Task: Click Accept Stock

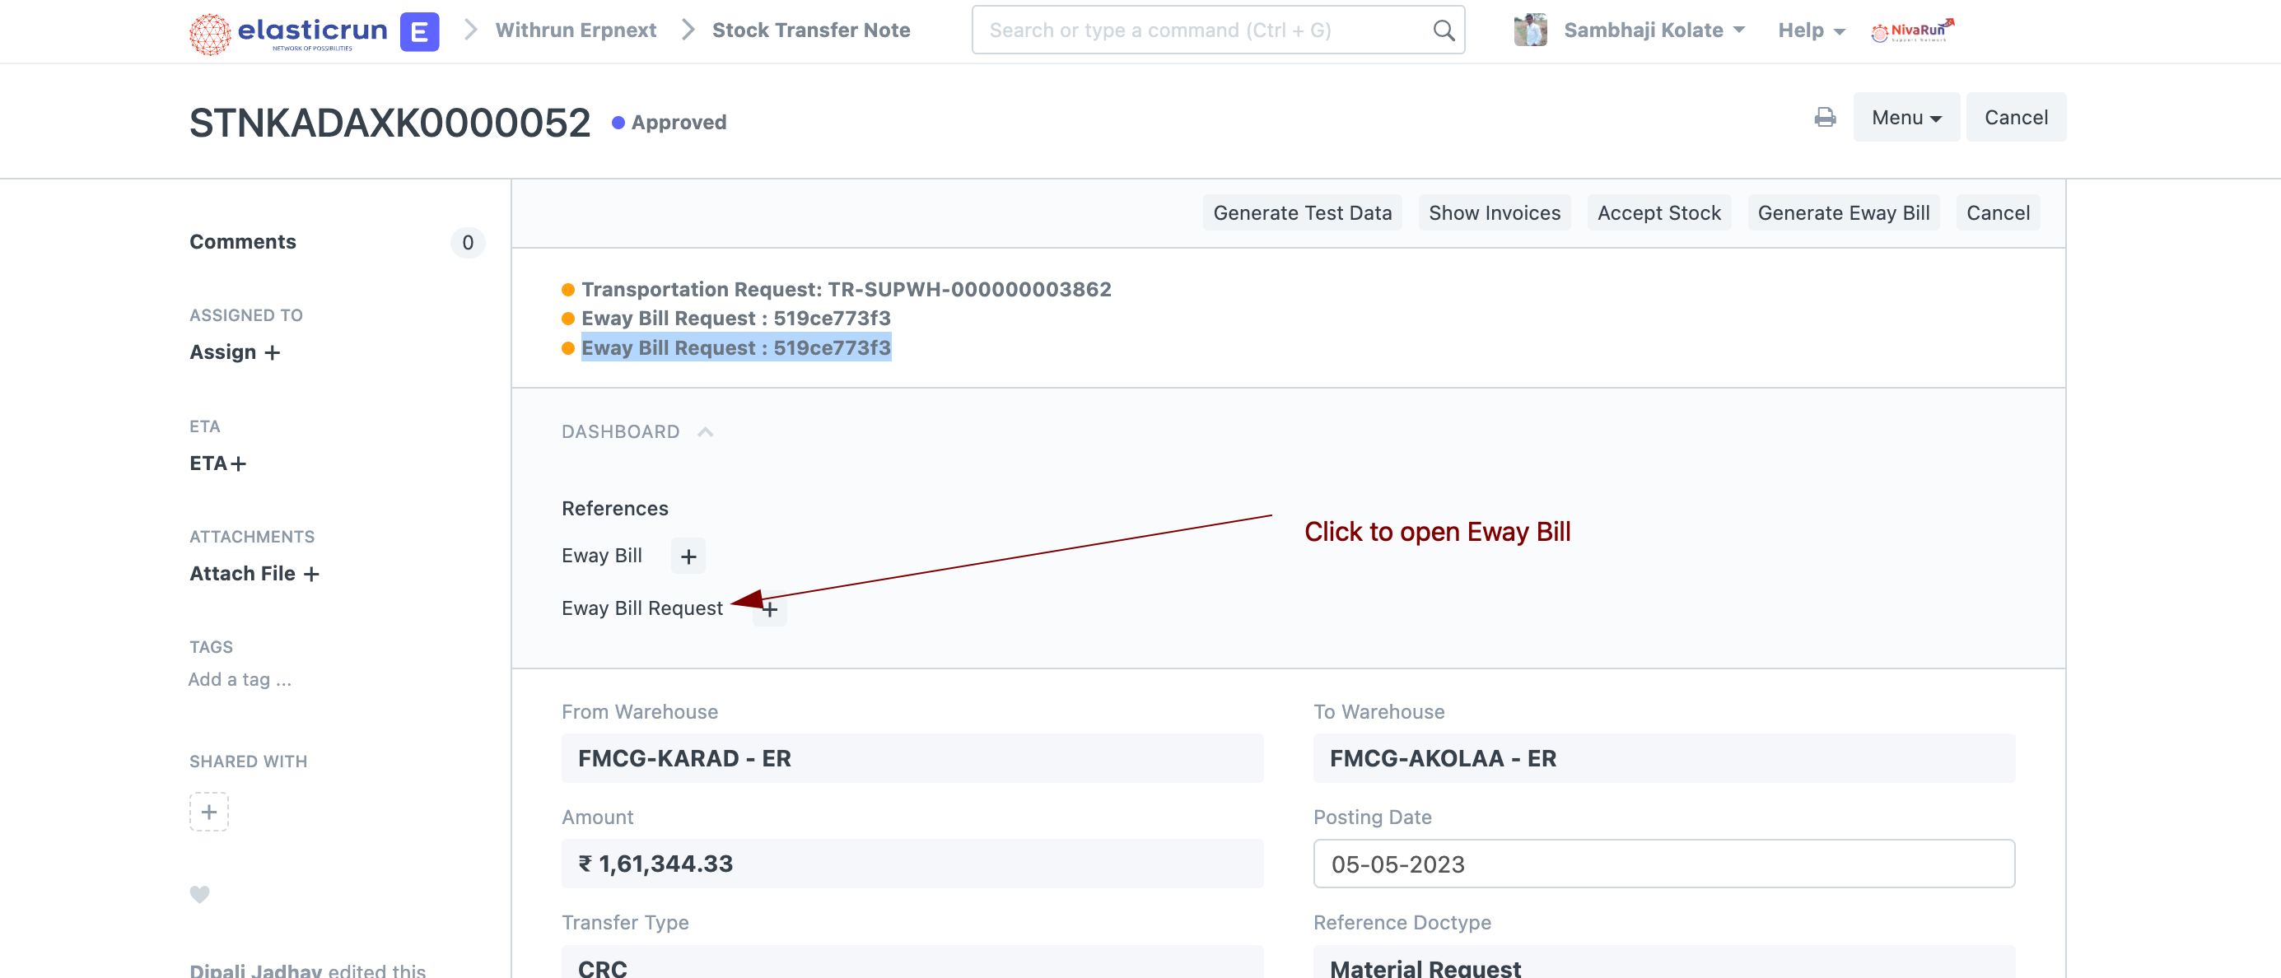Action: tap(1659, 213)
